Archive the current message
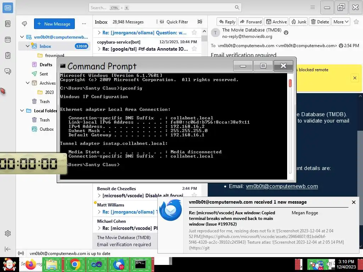Viewport: 363px width, 272px height. tap(276, 22)
